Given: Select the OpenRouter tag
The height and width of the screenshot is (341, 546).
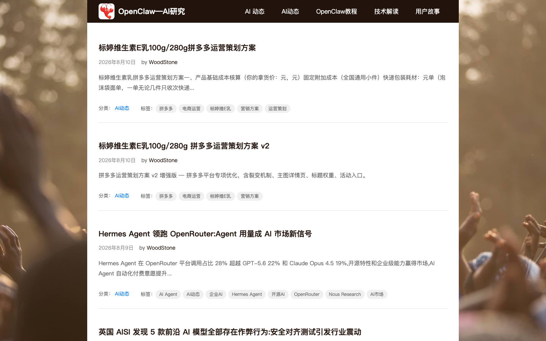Looking at the screenshot, I should coord(307,294).
